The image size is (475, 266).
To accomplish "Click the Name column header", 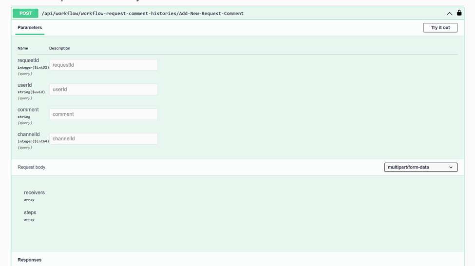I will (x=23, y=48).
